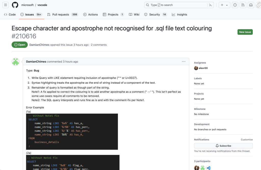The height and width of the screenshot is (170, 261).
Task: Open the issues icon in top header
Action: point(235,5)
